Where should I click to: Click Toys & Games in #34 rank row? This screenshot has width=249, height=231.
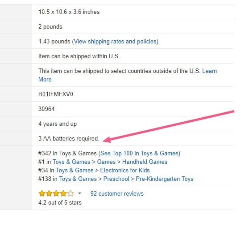(75, 170)
